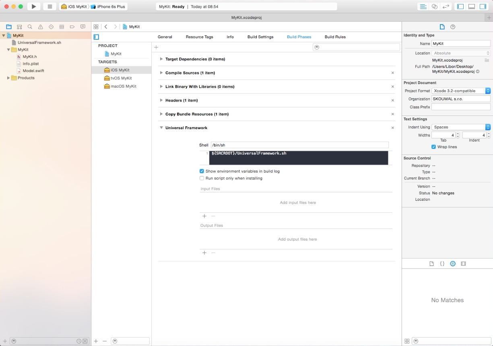Hide the project and targets list
The image size is (493, 346).
click(96, 37)
